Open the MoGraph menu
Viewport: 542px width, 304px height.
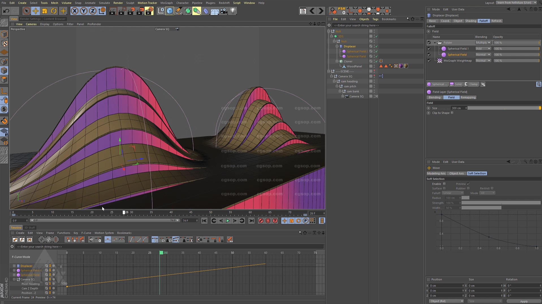(x=166, y=3)
